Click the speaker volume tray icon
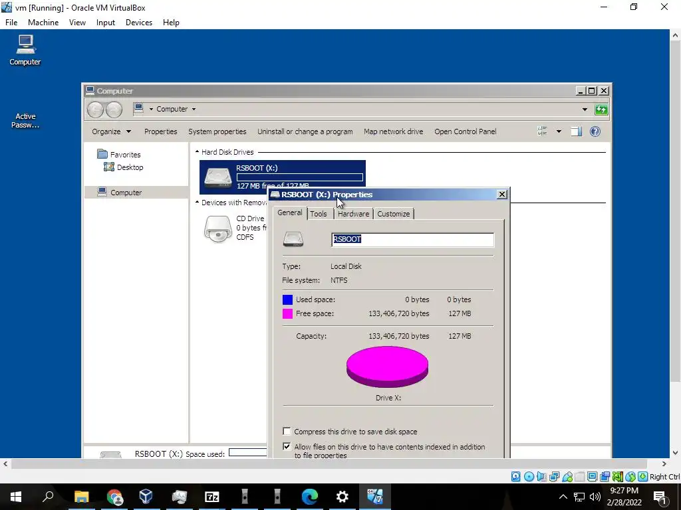This screenshot has height=510, width=681. (x=595, y=497)
